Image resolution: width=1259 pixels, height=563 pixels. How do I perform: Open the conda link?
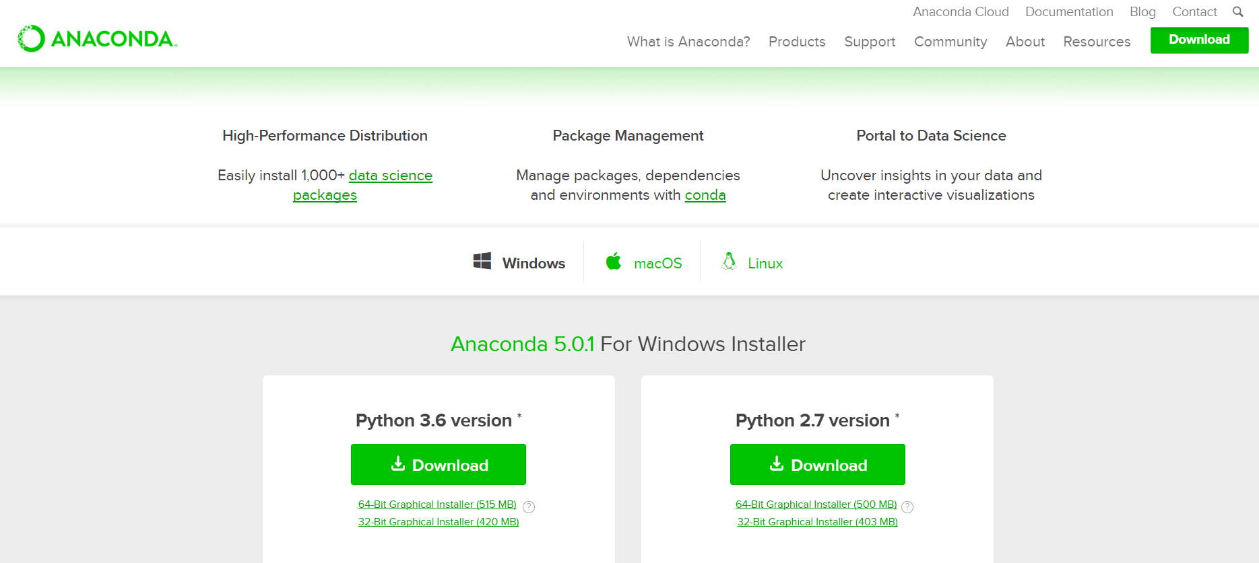click(705, 195)
